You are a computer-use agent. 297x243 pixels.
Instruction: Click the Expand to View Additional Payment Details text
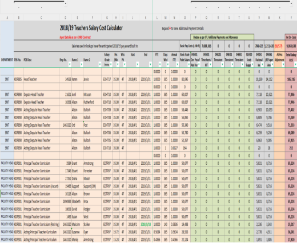click(183, 29)
